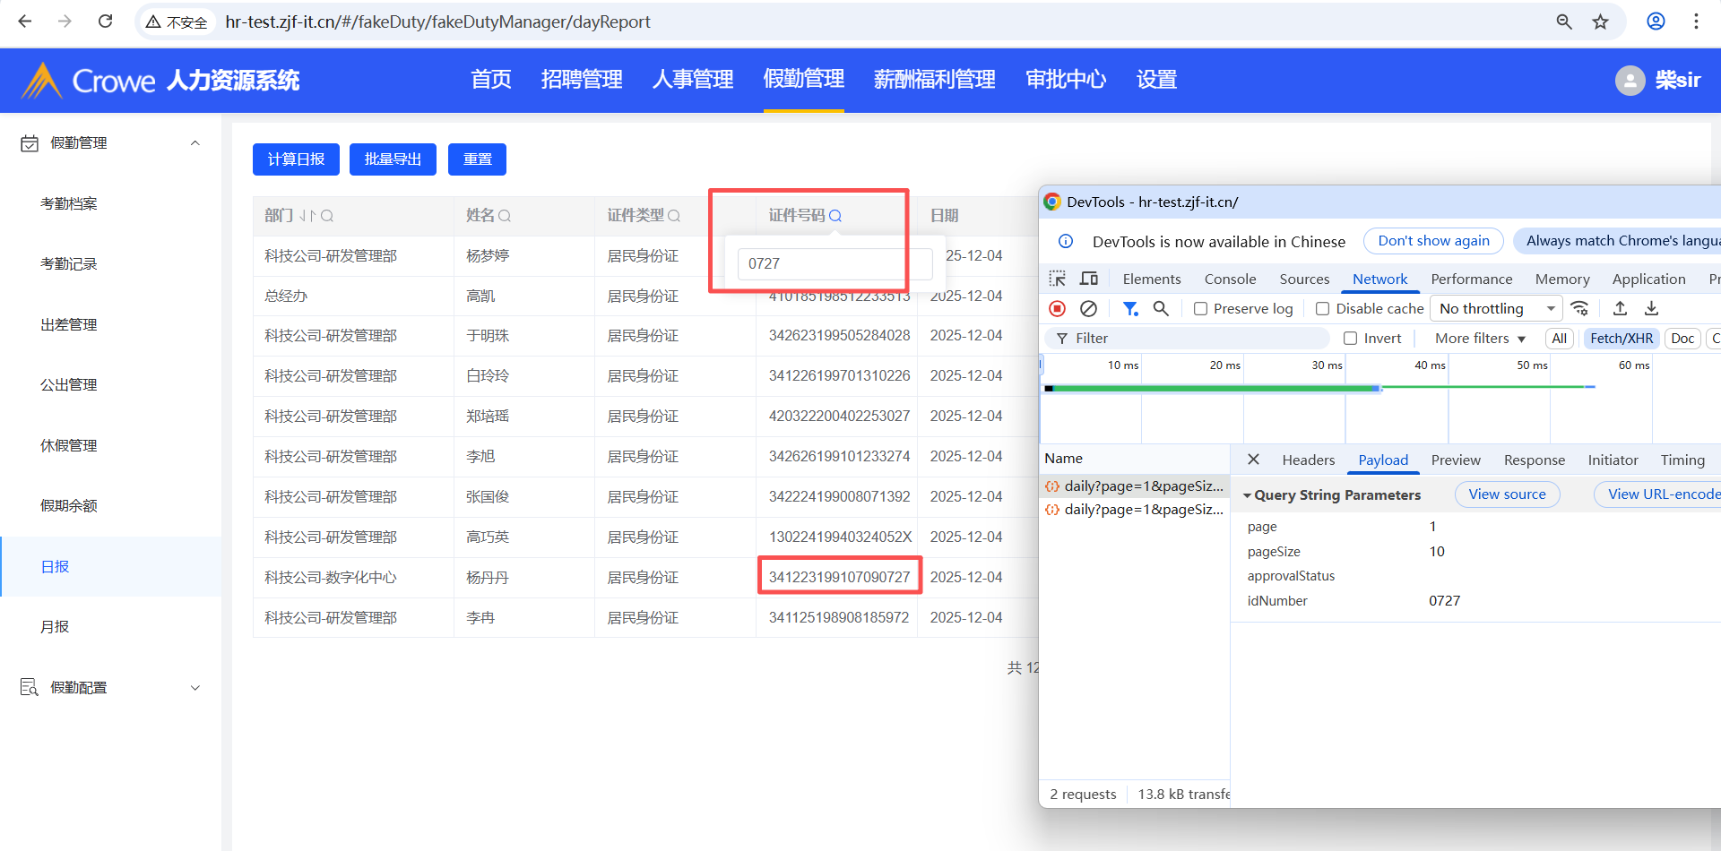Clear the network log with the clear icon
This screenshot has height=851, width=1721.
point(1088,308)
